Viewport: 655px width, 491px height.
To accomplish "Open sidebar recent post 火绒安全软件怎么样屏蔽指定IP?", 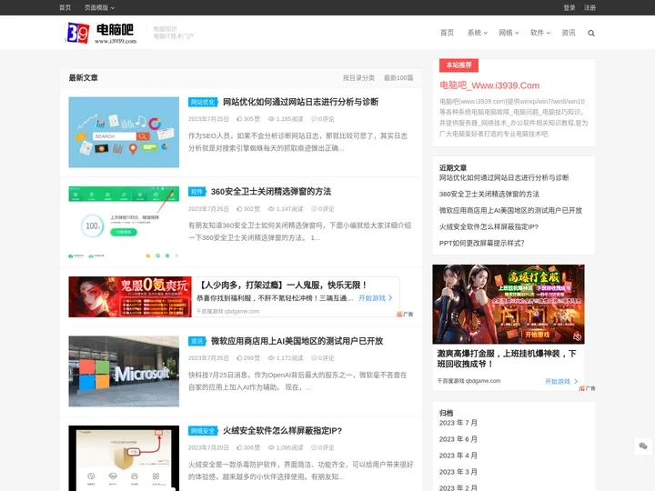I will pyautogui.click(x=489, y=226).
